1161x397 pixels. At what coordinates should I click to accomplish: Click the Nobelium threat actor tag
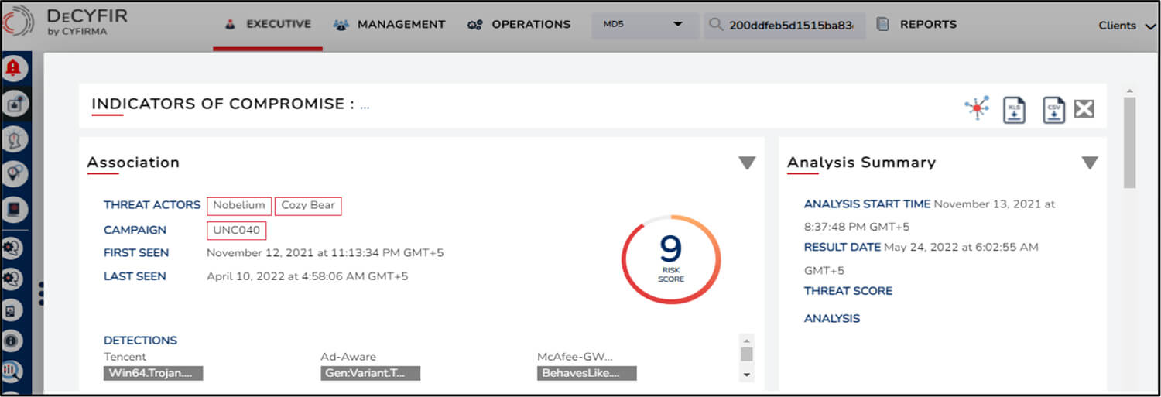[239, 206]
